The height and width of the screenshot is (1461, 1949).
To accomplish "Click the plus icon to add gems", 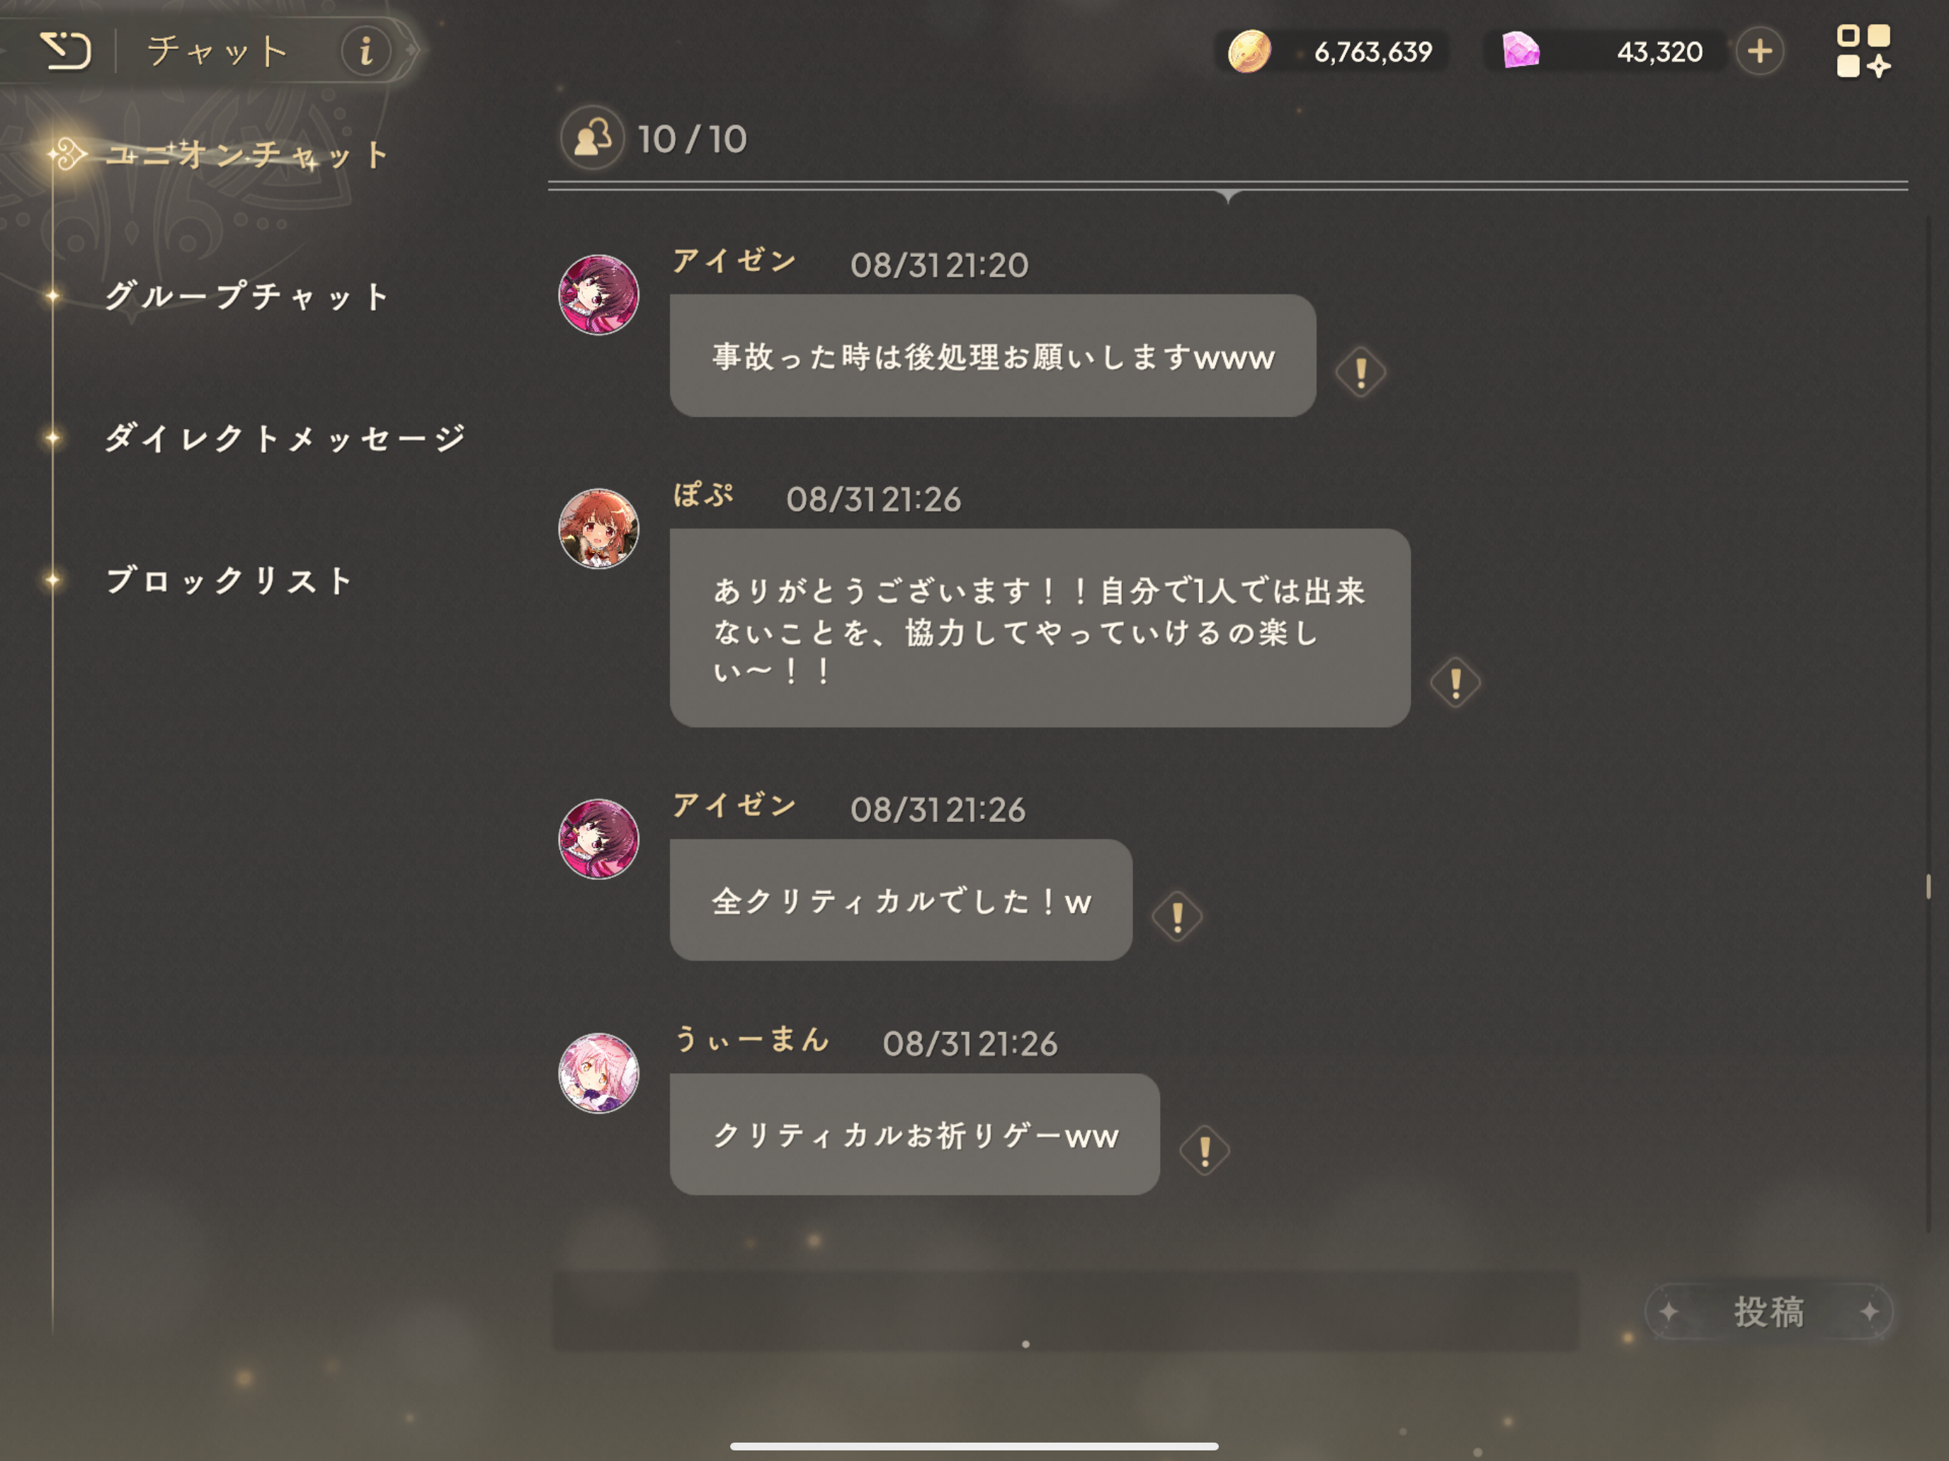I will (1760, 51).
